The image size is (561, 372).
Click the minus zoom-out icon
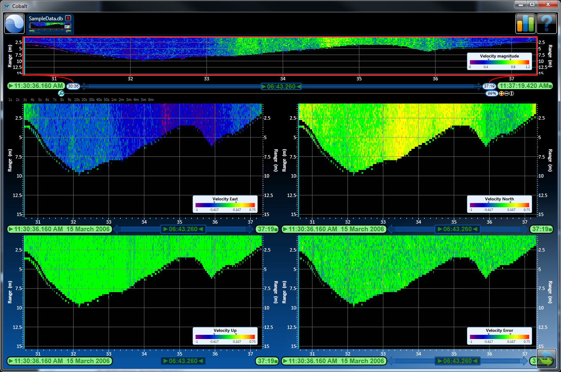tap(506, 93)
